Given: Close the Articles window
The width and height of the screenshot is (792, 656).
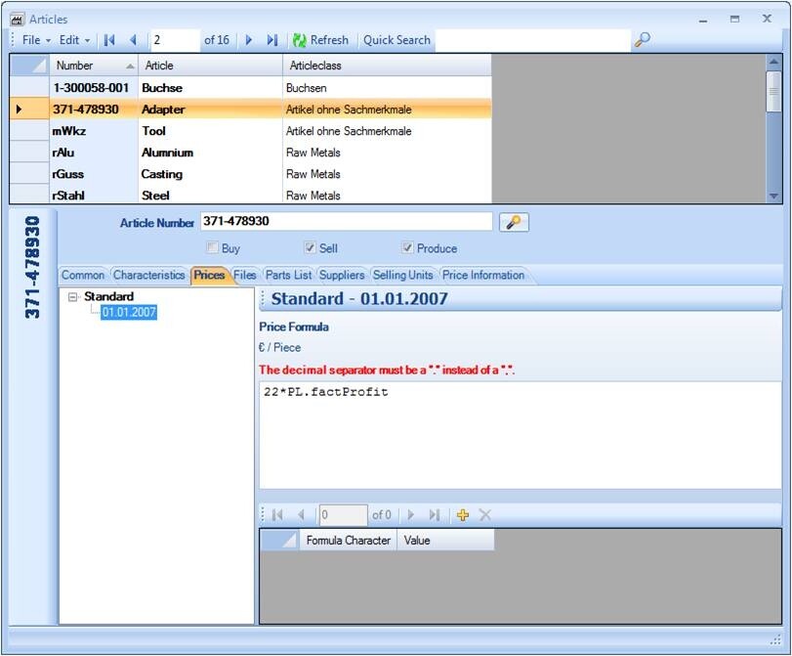Looking at the screenshot, I should 767,19.
